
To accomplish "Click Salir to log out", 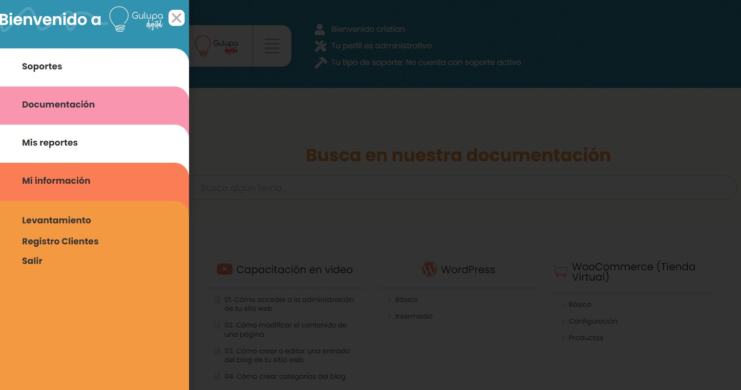I will click(x=32, y=261).
